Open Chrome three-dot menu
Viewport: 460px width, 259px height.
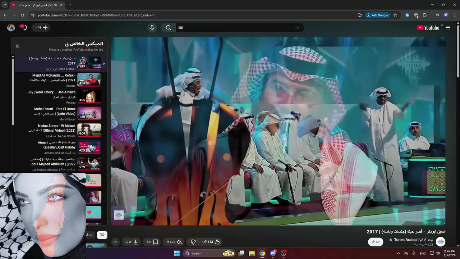[x=455, y=15]
